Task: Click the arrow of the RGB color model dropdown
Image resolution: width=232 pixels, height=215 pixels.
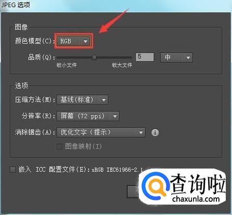Action: 85,41
